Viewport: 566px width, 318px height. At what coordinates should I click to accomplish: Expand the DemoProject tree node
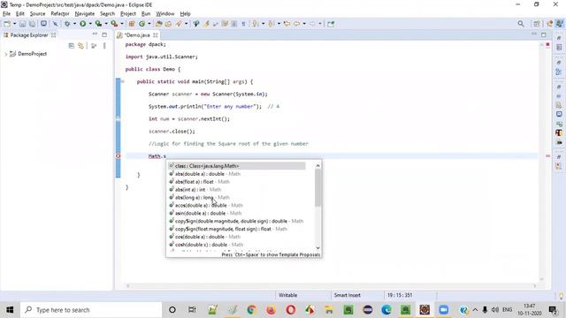click(x=6, y=54)
